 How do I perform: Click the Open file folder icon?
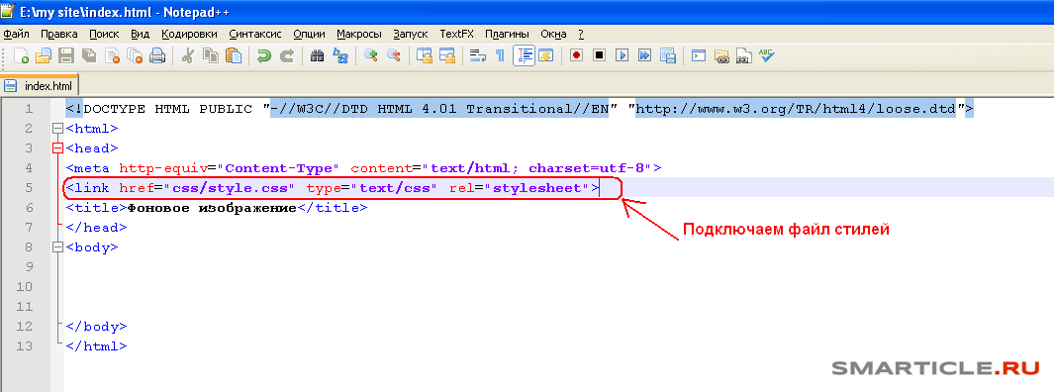43,55
